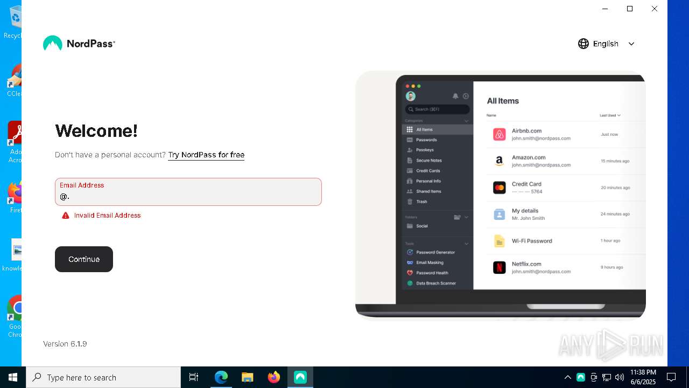Screen dimensions: 689x388
Task: Click the red invalid email warning icon
Action: (66, 216)
